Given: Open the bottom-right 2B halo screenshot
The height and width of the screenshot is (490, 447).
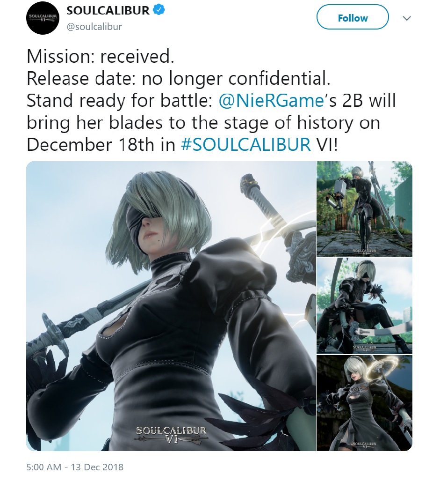Looking at the screenshot, I should click(364, 403).
